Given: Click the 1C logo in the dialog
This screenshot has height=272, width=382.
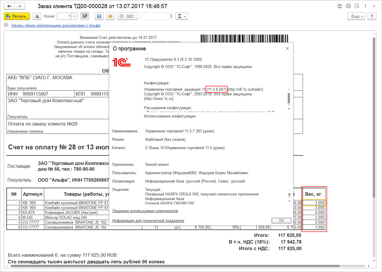Looking at the screenshot, I should pos(122,62).
